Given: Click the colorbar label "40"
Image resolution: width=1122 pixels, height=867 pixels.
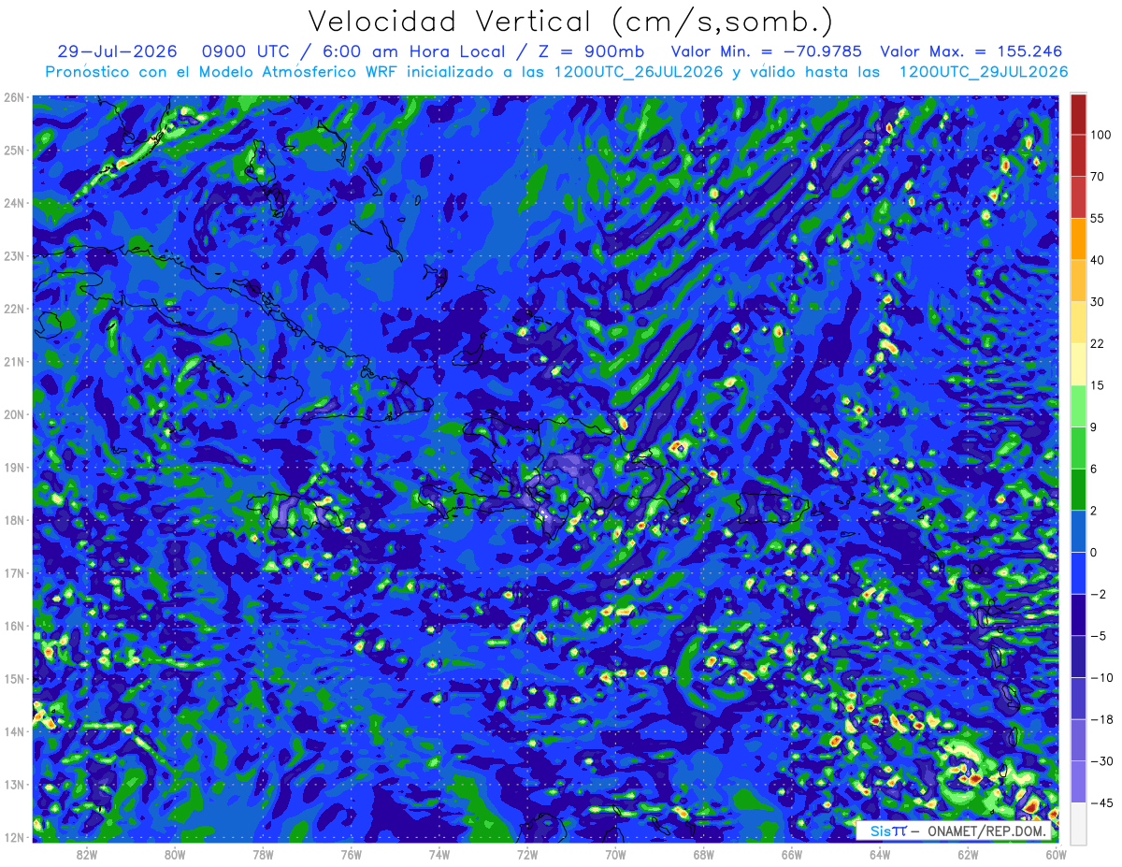Looking at the screenshot, I should pyautogui.click(x=1098, y=260).
